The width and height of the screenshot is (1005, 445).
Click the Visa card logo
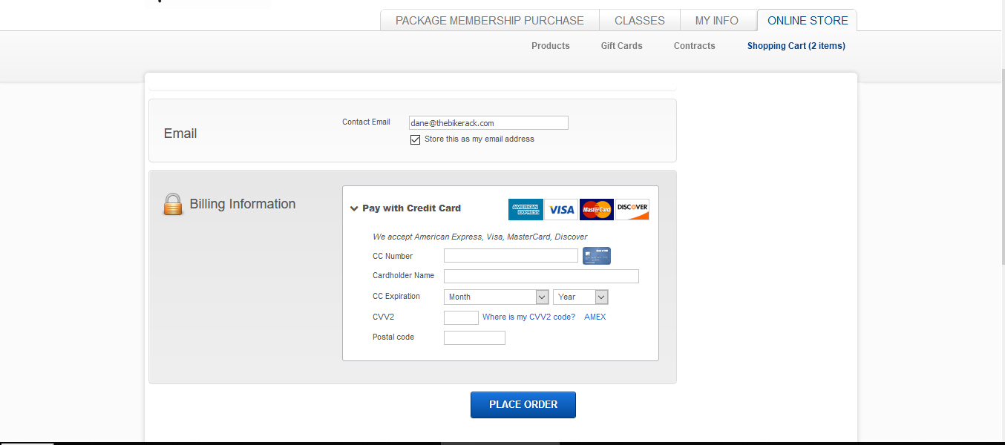(x=561, y=210)
